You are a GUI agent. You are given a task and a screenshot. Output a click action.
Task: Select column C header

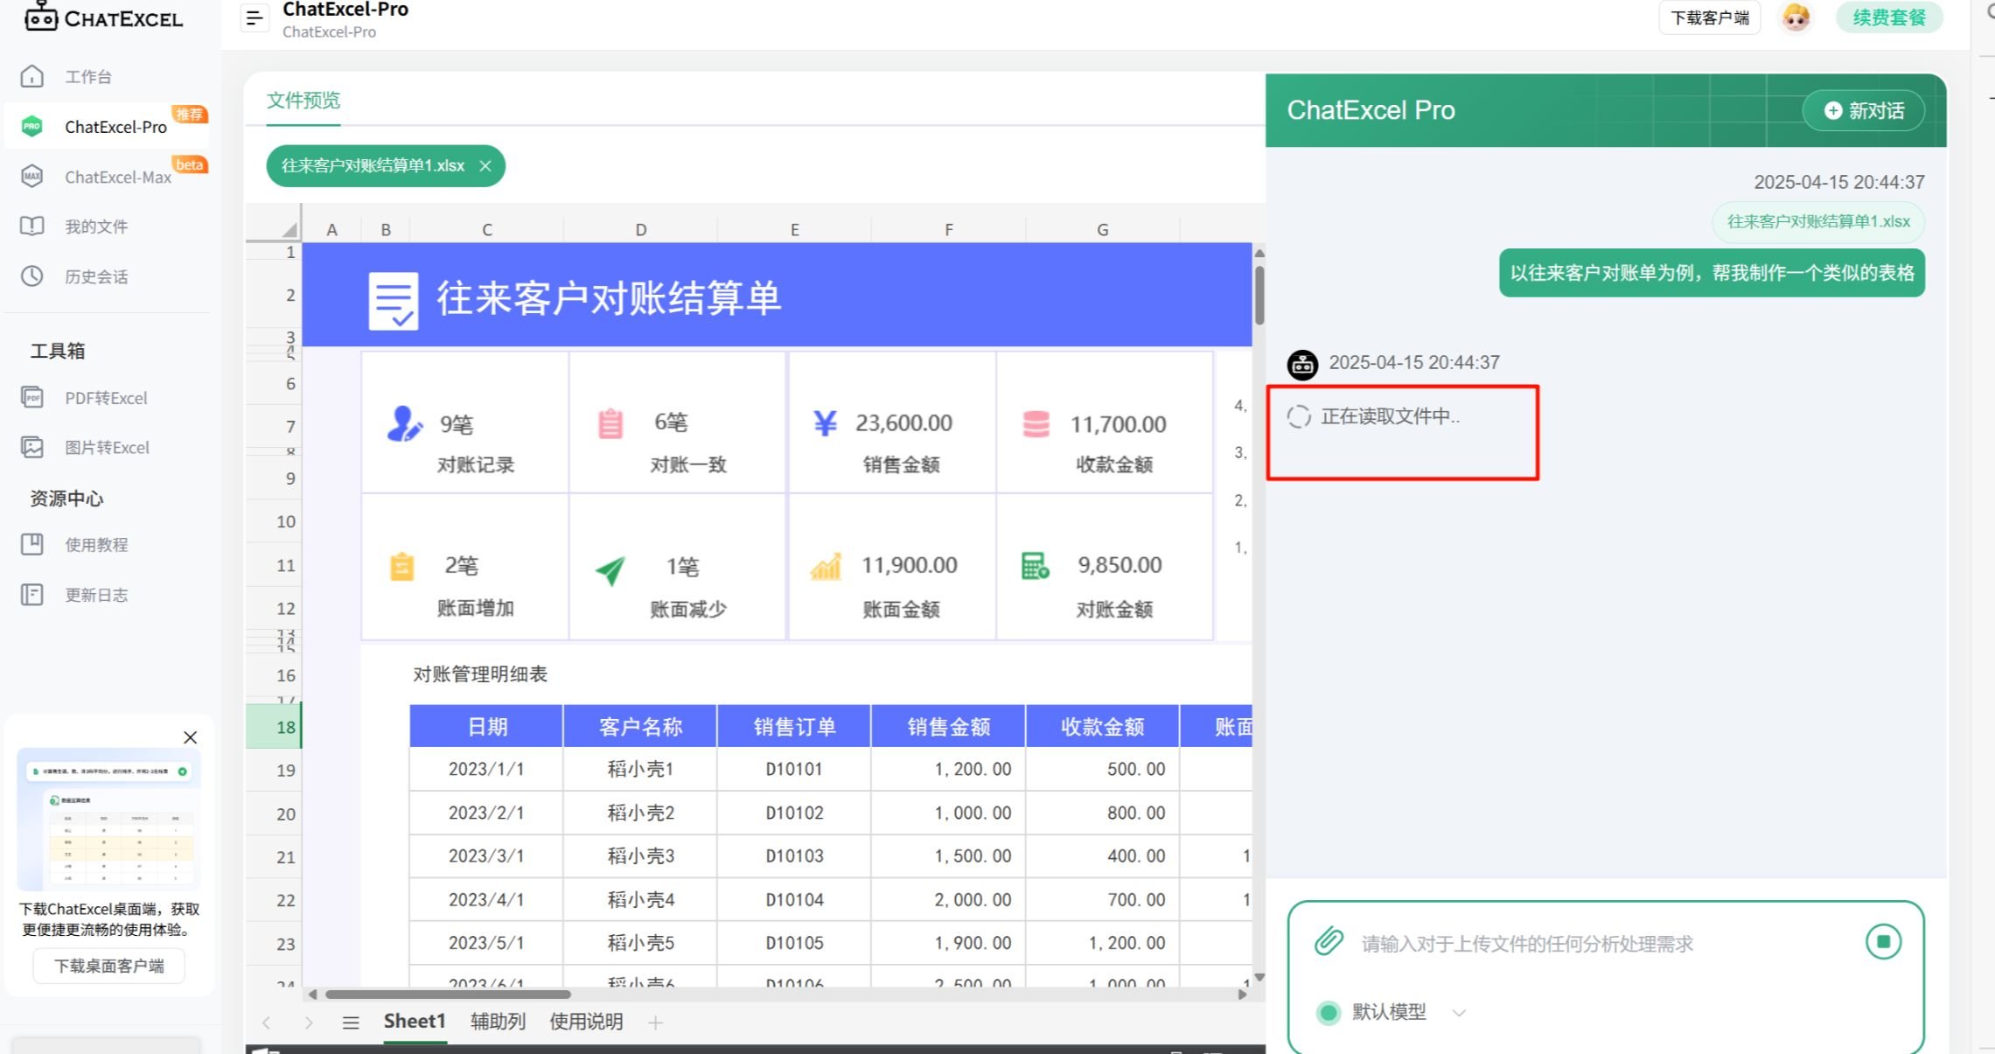click(487, 229)
